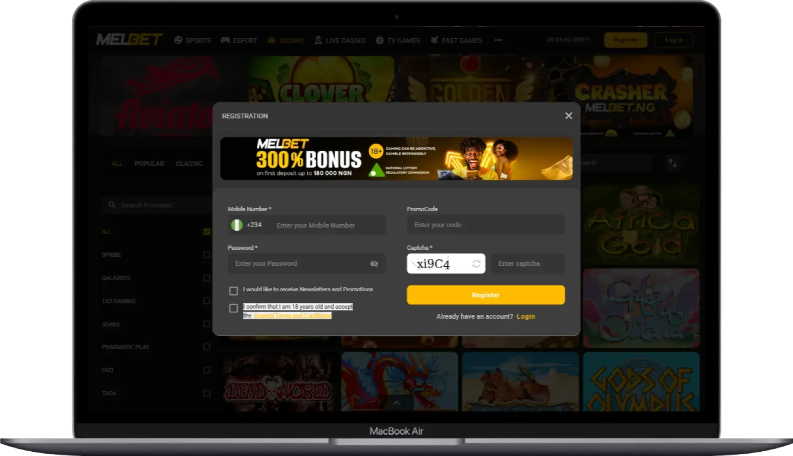Click the 300% BONUS banner
This screenshot has height=456, width=793.
[396, 159]
